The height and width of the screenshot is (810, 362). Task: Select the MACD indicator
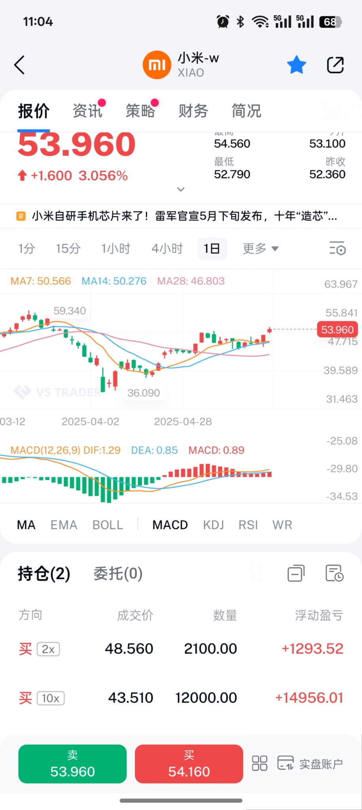(170, 525)
